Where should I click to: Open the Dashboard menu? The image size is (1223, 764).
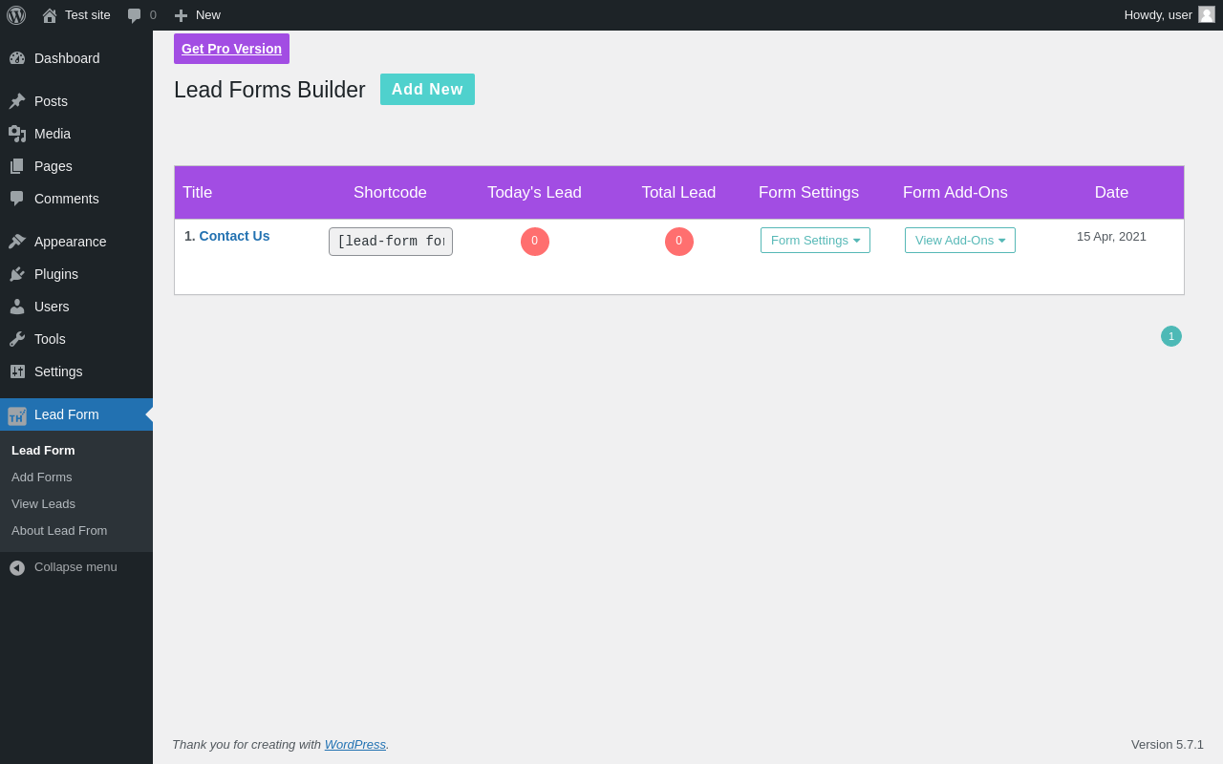coord(76,58)
